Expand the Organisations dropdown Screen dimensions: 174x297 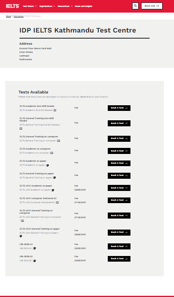point(47,6)
